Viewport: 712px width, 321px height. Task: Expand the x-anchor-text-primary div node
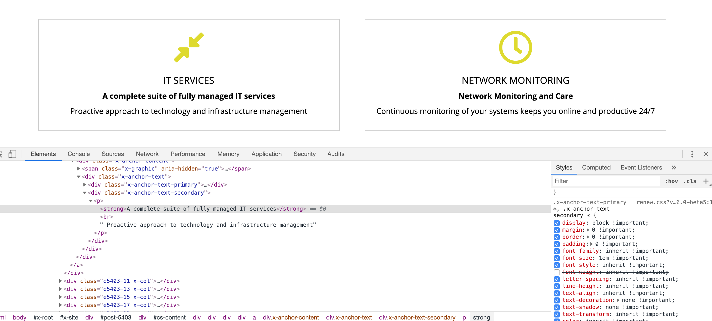tap(85, 185)
